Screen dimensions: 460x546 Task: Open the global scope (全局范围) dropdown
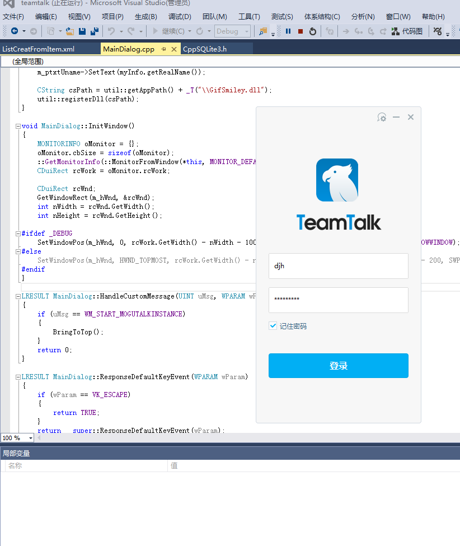tap(230, 62)
